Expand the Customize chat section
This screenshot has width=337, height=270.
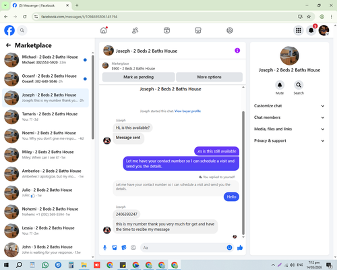tap(289, 106)
